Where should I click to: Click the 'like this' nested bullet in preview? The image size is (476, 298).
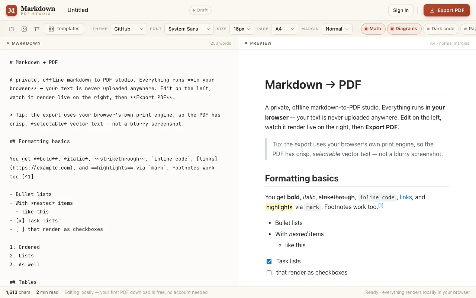click(x=295, y=245)
